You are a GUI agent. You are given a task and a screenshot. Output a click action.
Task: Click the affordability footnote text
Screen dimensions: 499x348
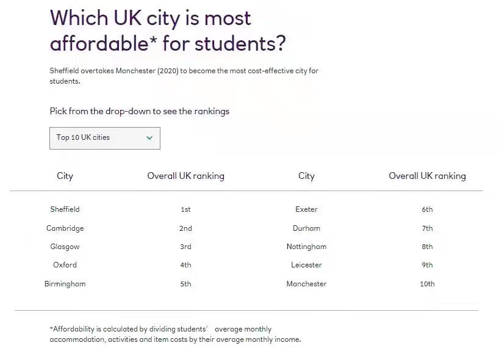point(175,335)
